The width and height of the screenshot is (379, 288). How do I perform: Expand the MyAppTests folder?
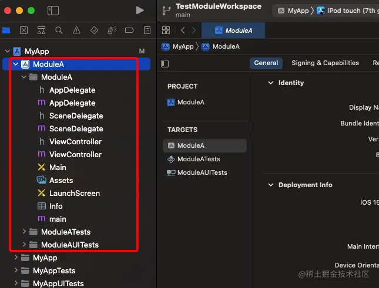16,270
